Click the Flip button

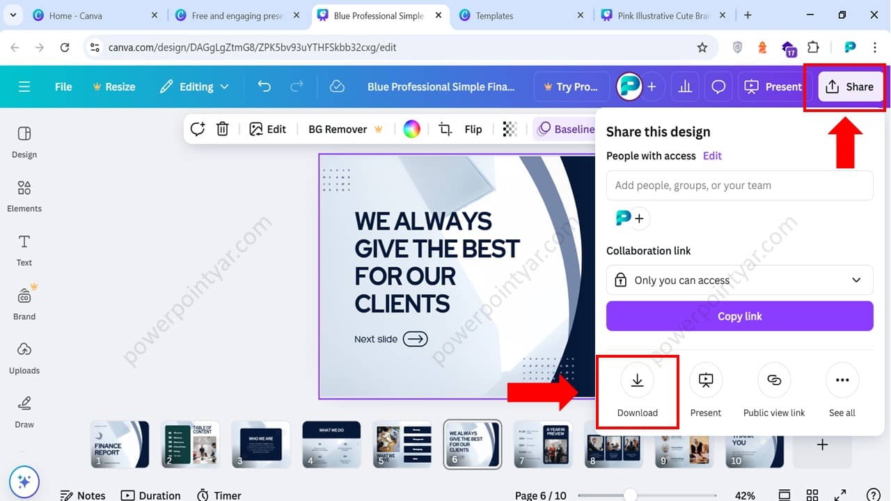473,129
